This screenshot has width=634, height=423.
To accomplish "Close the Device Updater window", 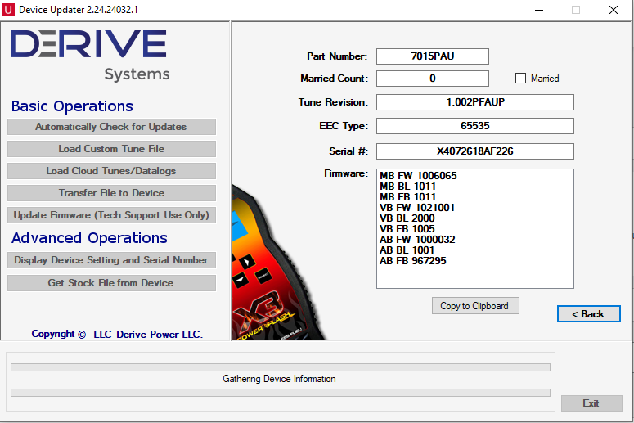I will [x=614, y=10].
